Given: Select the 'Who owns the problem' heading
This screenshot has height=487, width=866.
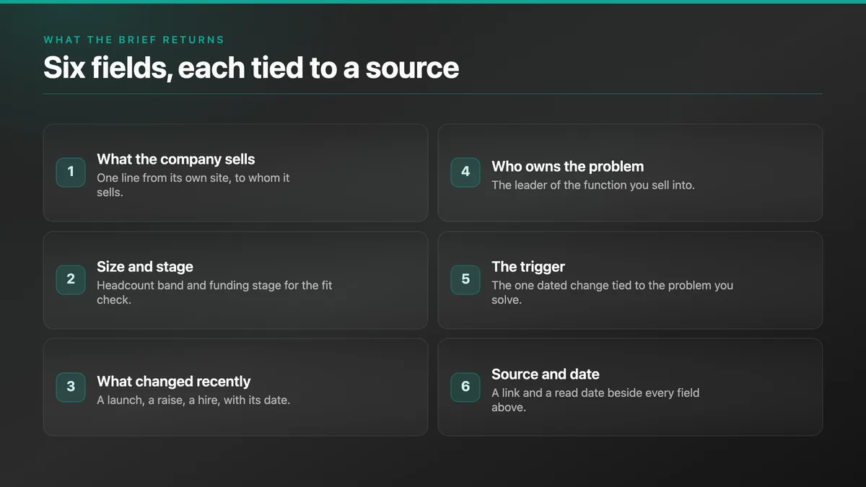Looking at the screenshot, I should point(568,167).
